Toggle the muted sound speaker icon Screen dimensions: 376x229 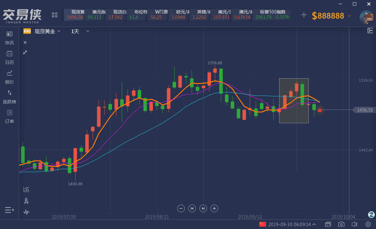[355, 224]
